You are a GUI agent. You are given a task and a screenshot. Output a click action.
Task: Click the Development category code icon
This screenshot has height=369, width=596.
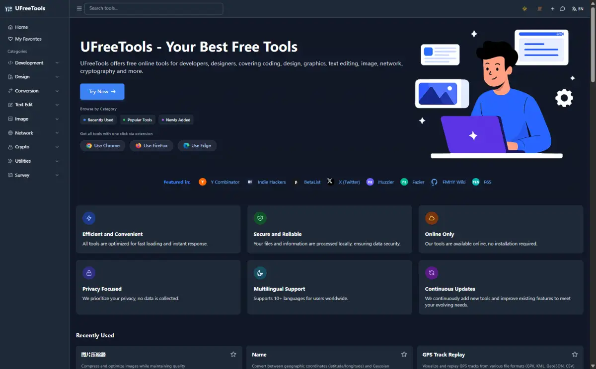(x=9, y=62)
